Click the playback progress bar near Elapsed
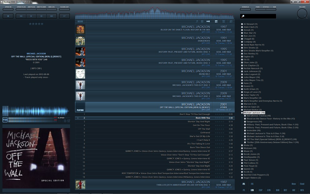This screenshot has height=194, width=310. tap(32, 120)
